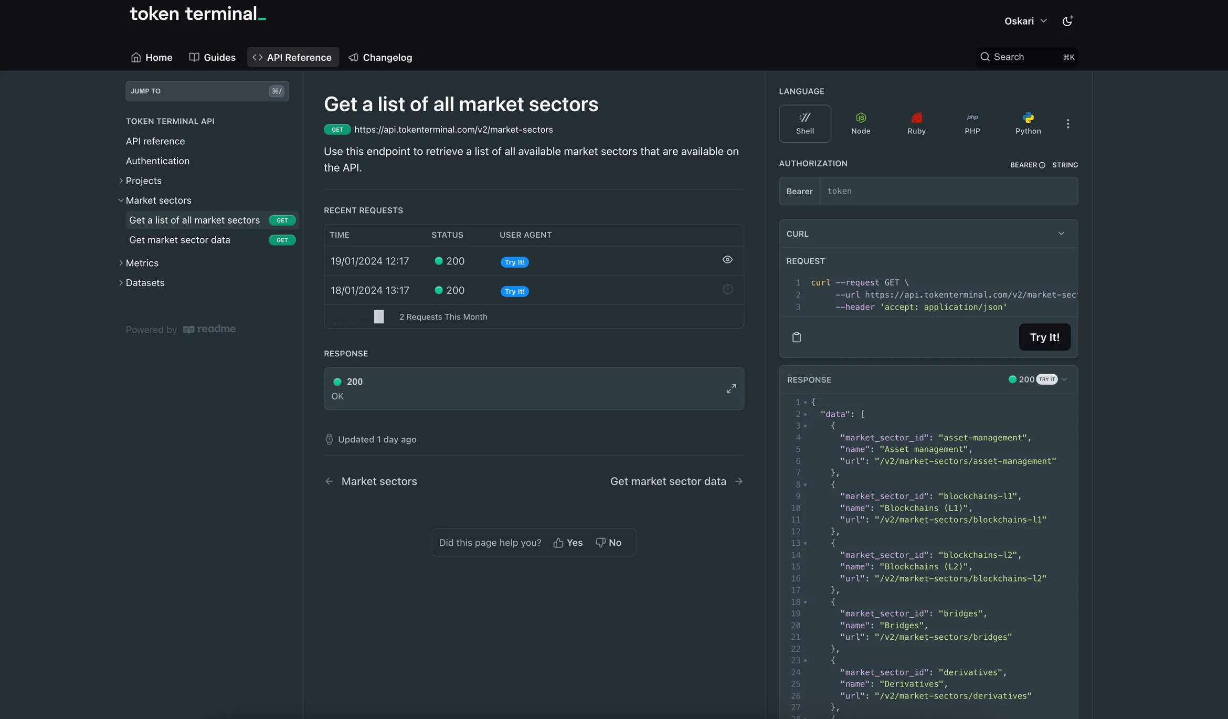Click Try It! badge on 19/01/2024 row
This screenshot has height=719, width=1228.
point(514,262)
